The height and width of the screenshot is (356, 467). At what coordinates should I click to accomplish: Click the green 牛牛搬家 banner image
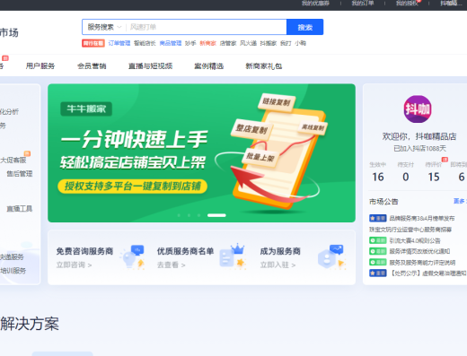[201, 153]
